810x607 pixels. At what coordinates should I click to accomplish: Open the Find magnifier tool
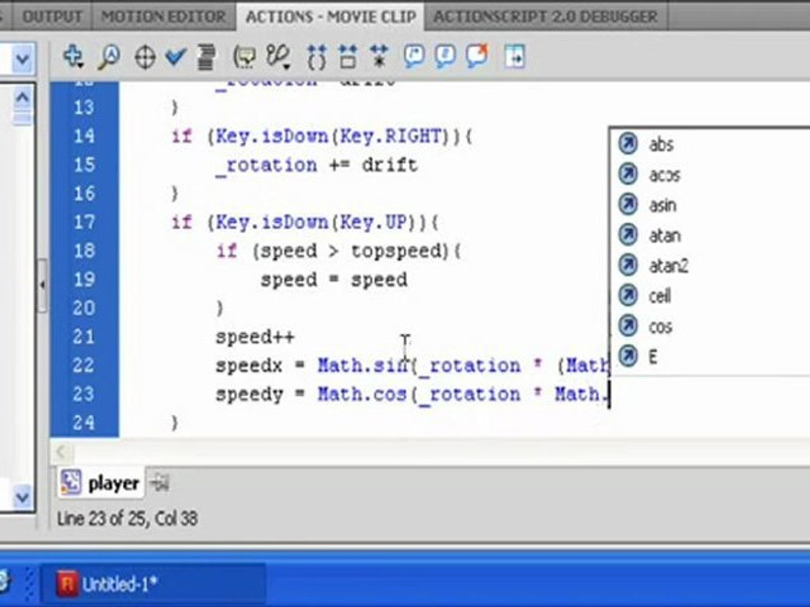[x=109, y=57]
